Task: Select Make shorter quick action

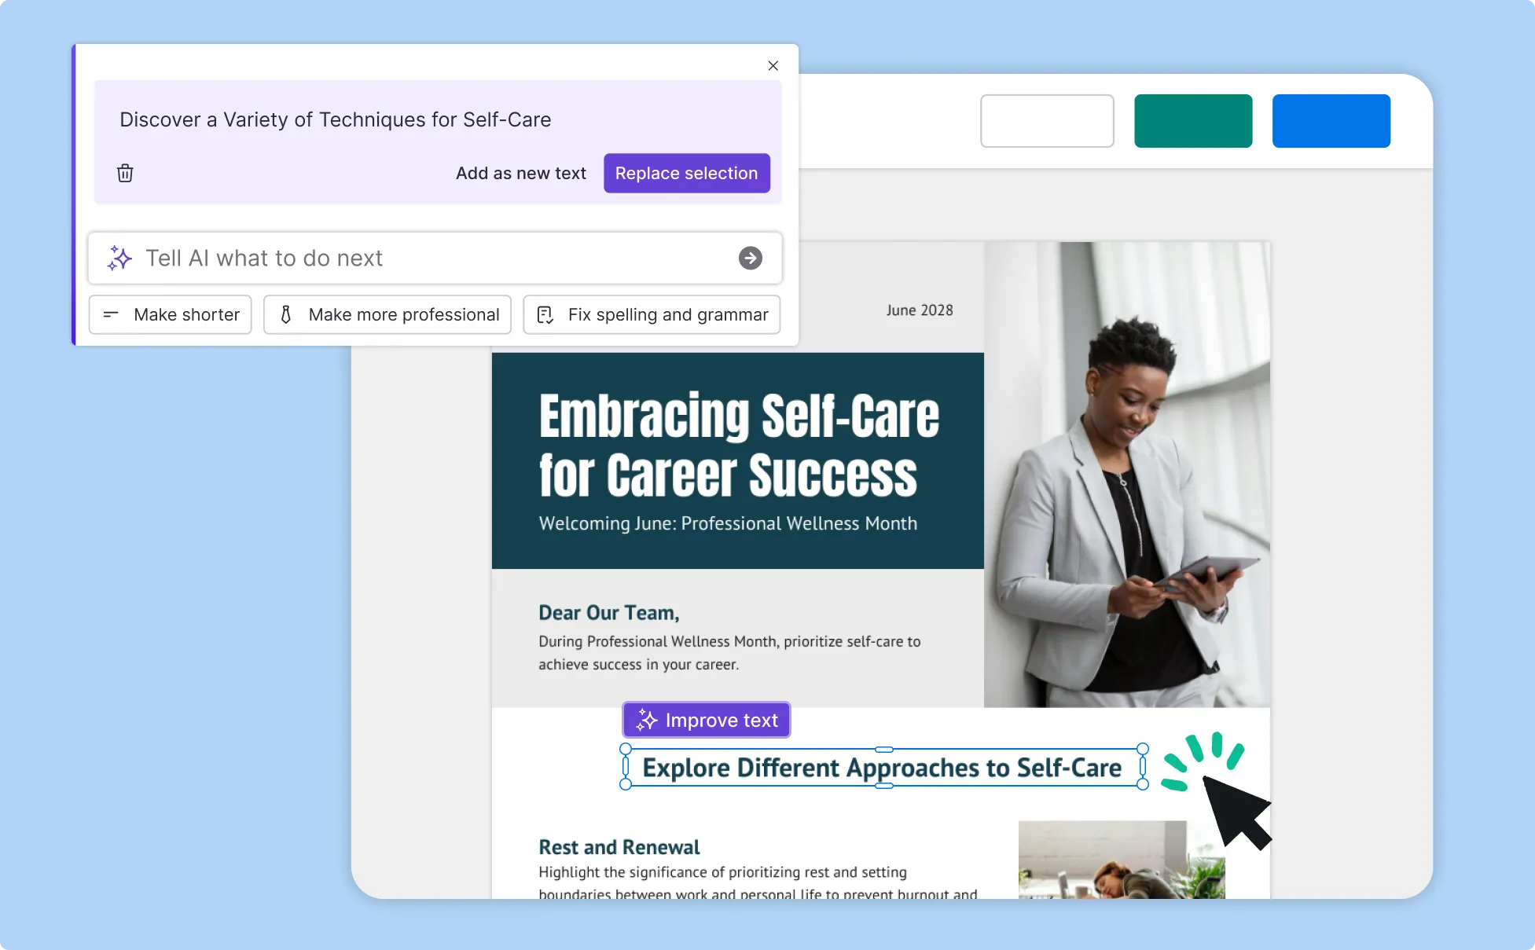Action: [x=170, y=314]
